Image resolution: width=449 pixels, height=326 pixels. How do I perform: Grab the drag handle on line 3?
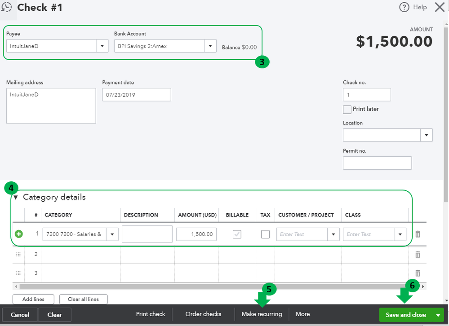pyautogui.click(x=18, y=273)
